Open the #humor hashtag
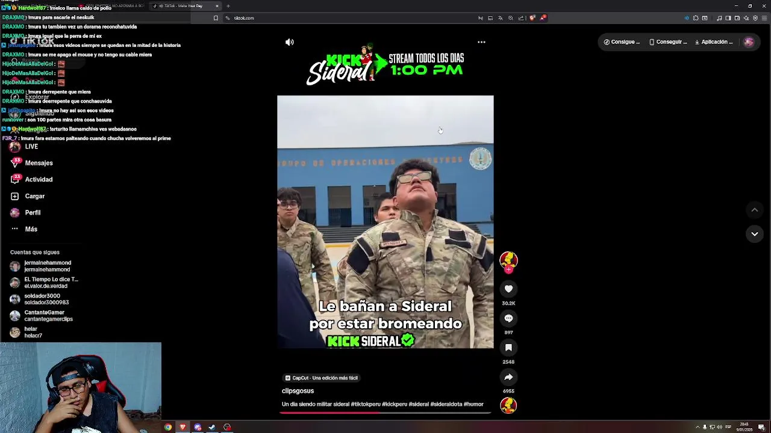This screenshot has width=771, height=433. (473, 404)
